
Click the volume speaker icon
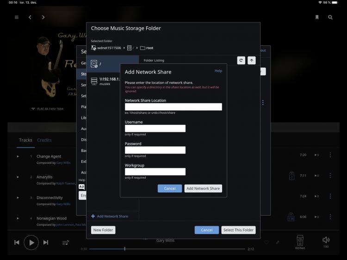pos(326,240)
